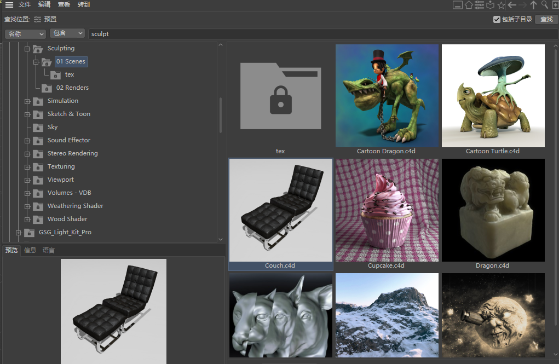Toggle 包括子目录 checkbox
This screenshot has width=559, height=364.
click(x=497, y=19)
